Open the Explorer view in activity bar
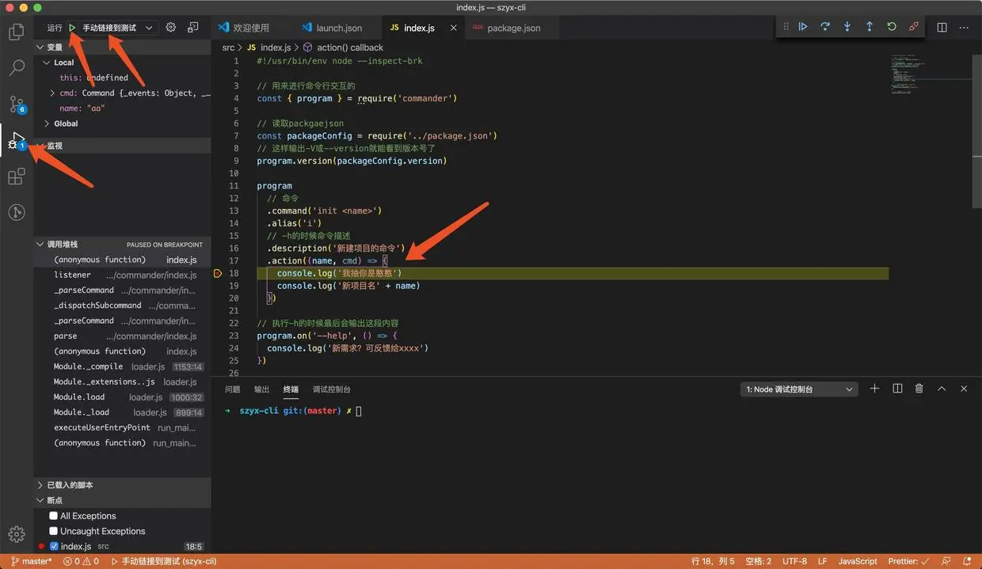 coord(17,32)
